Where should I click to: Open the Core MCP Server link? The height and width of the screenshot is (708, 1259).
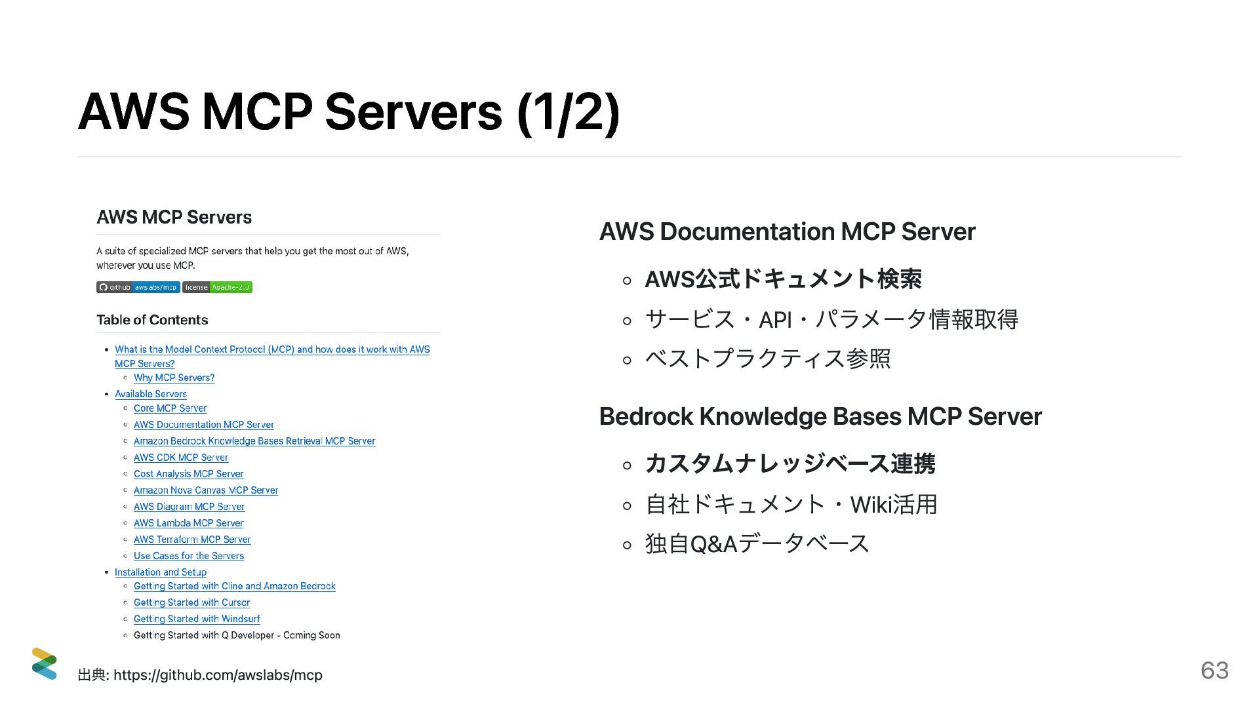170,408
